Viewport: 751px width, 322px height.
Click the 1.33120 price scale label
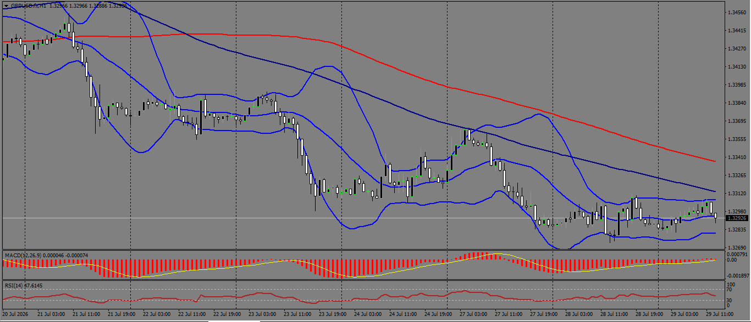(736, 194)
